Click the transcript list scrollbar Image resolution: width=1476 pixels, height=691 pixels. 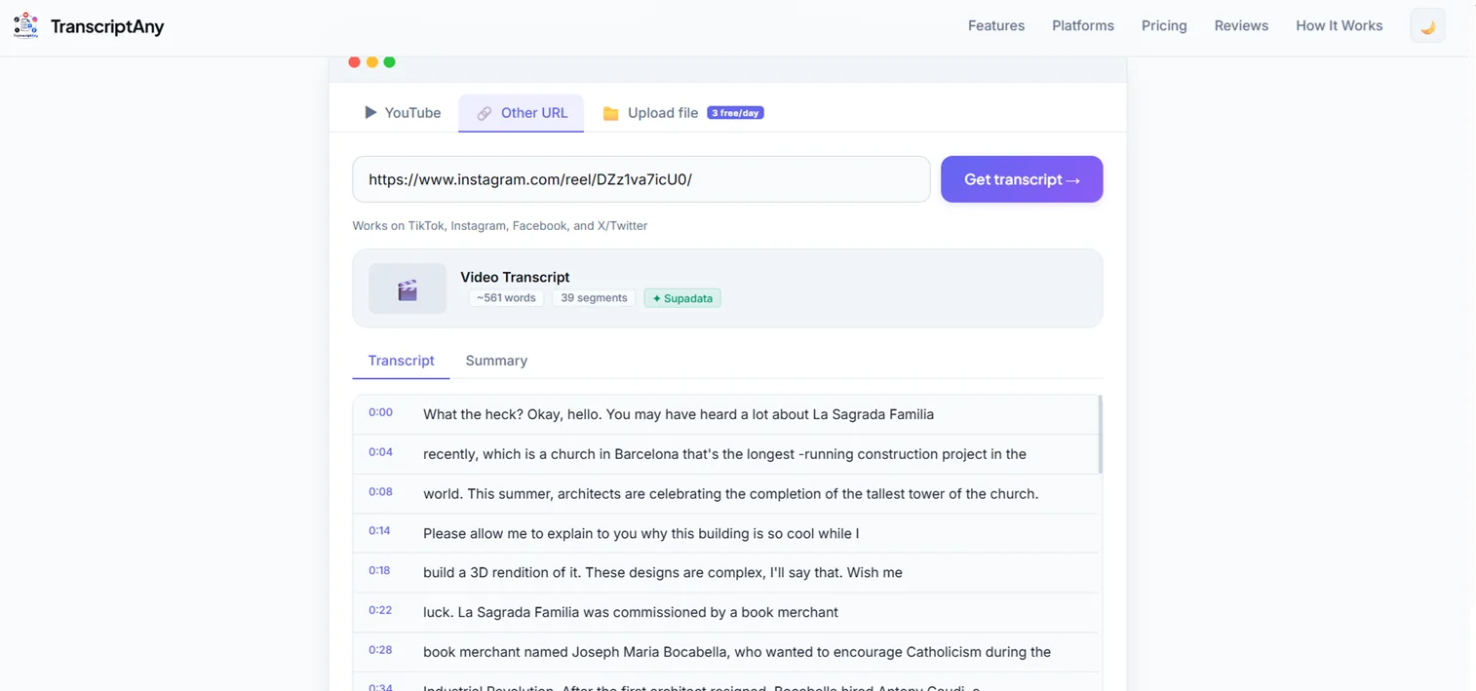(x=1100, y=435)
